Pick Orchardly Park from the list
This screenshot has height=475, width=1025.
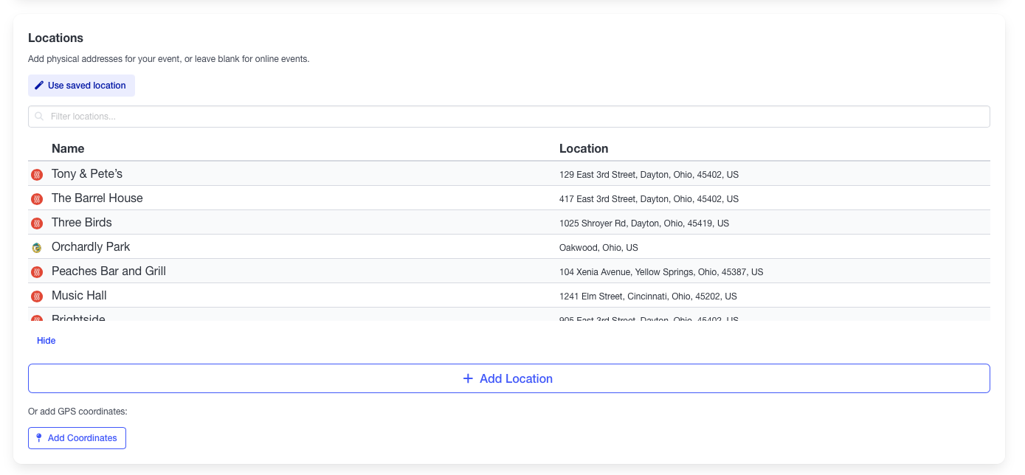tap(91, 247)
